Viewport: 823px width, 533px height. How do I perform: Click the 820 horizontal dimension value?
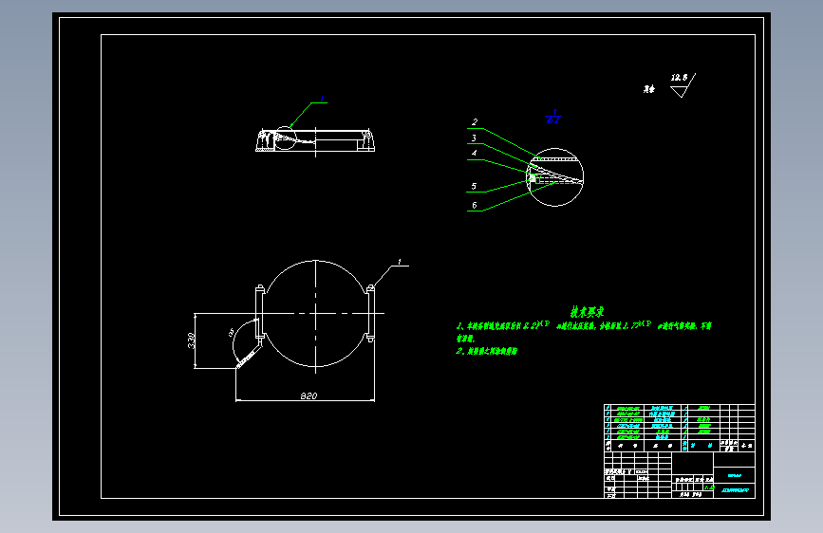(309, 395)
